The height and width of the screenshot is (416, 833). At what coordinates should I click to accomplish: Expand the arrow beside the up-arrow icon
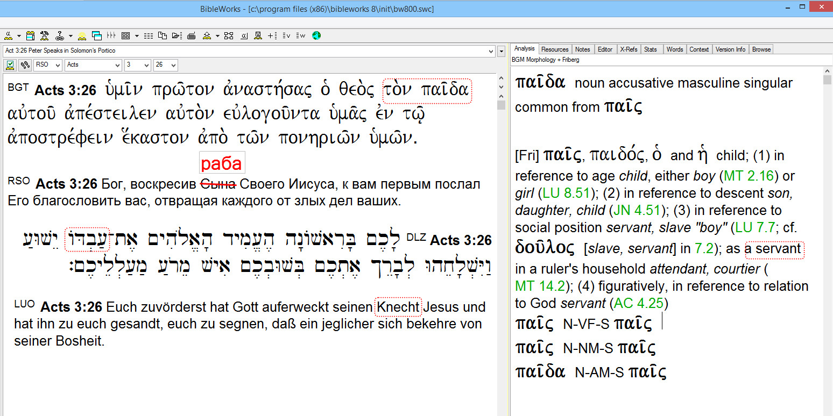point(217,36)
